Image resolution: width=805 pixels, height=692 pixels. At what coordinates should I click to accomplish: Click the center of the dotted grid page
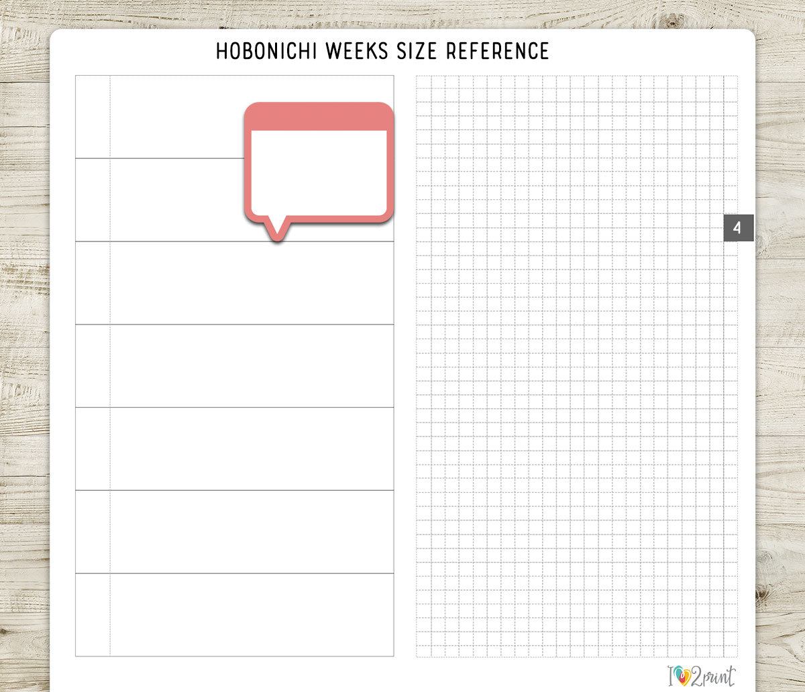pos(576,366)
